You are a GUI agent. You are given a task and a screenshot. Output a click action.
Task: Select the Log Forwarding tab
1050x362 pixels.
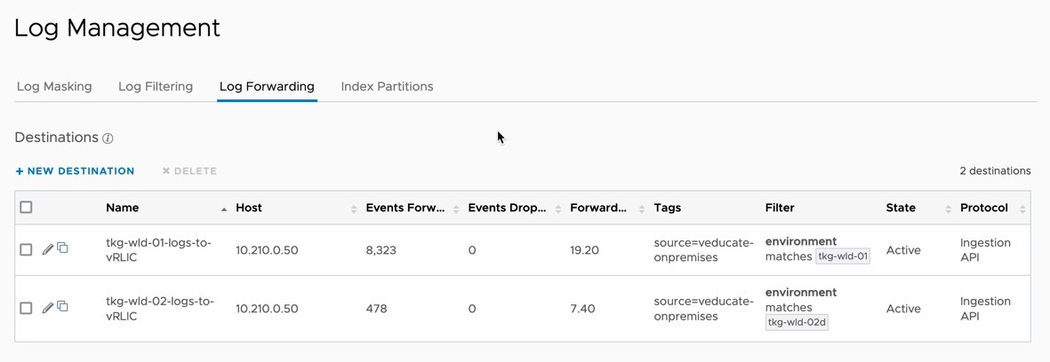click(x=267, y=86)
